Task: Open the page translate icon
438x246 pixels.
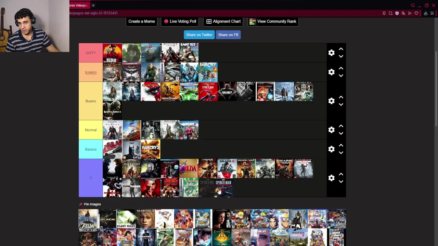Action: point(403,13)
